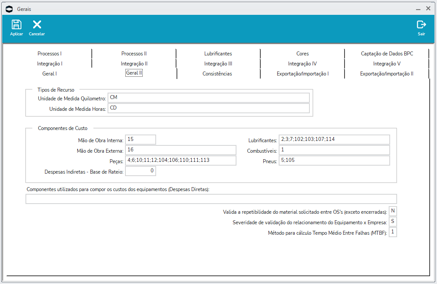Click the Despesas Diretas components field

211,199
